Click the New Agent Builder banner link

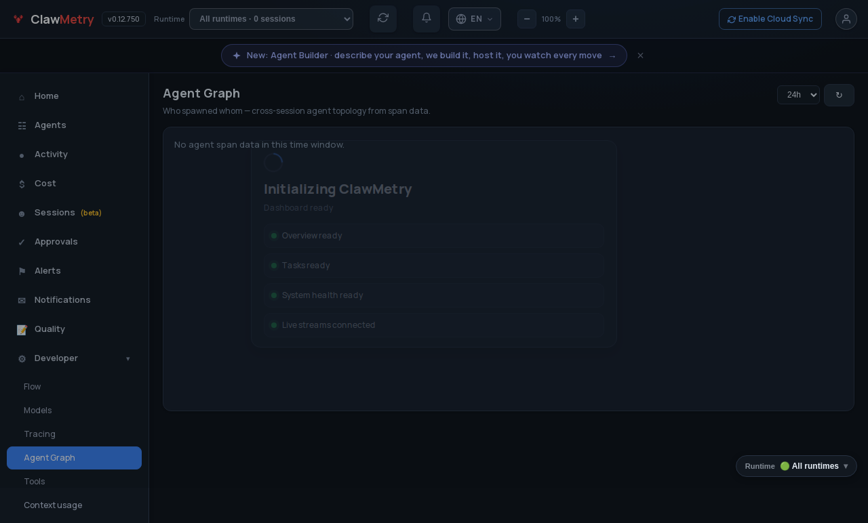pyautogui.click(x=424, y=56)
